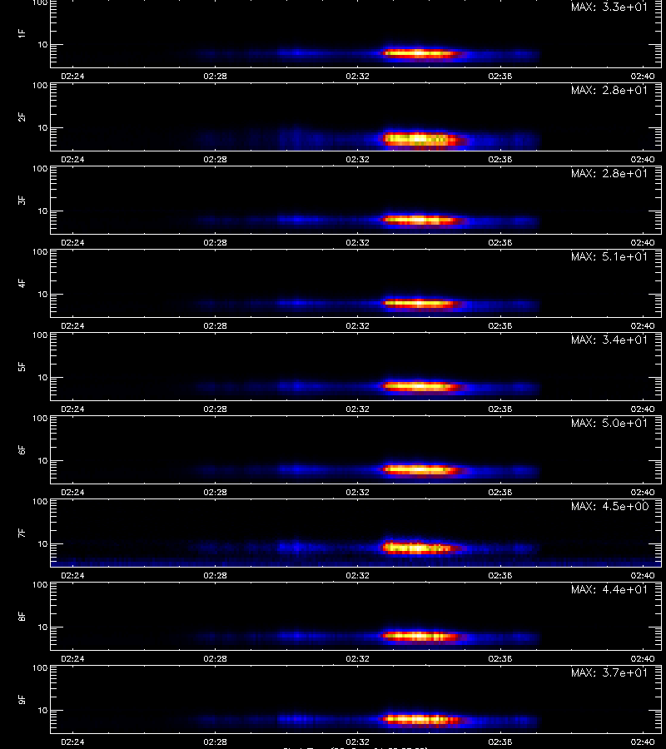Select the MAX: 2.8e+01 label in panel 3F
666x749 pixels.
click(x=609, y=173)
